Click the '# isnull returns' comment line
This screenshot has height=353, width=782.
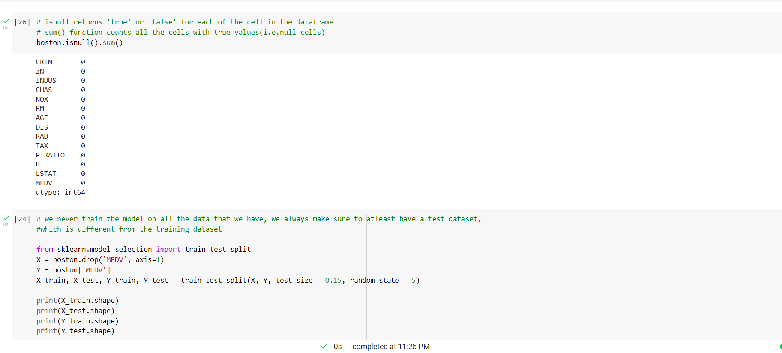(x=185, y=22)
